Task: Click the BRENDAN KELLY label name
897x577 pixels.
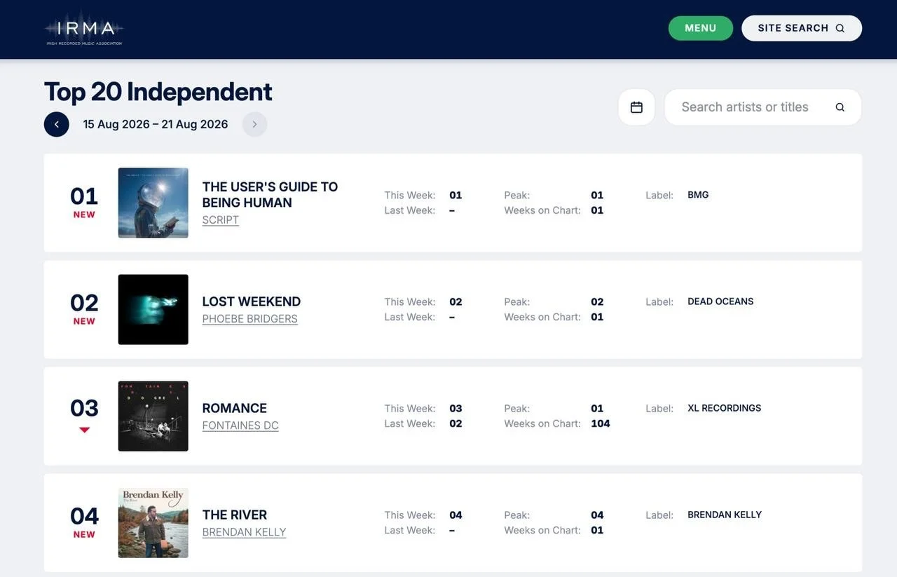Action: pos(725,515)
